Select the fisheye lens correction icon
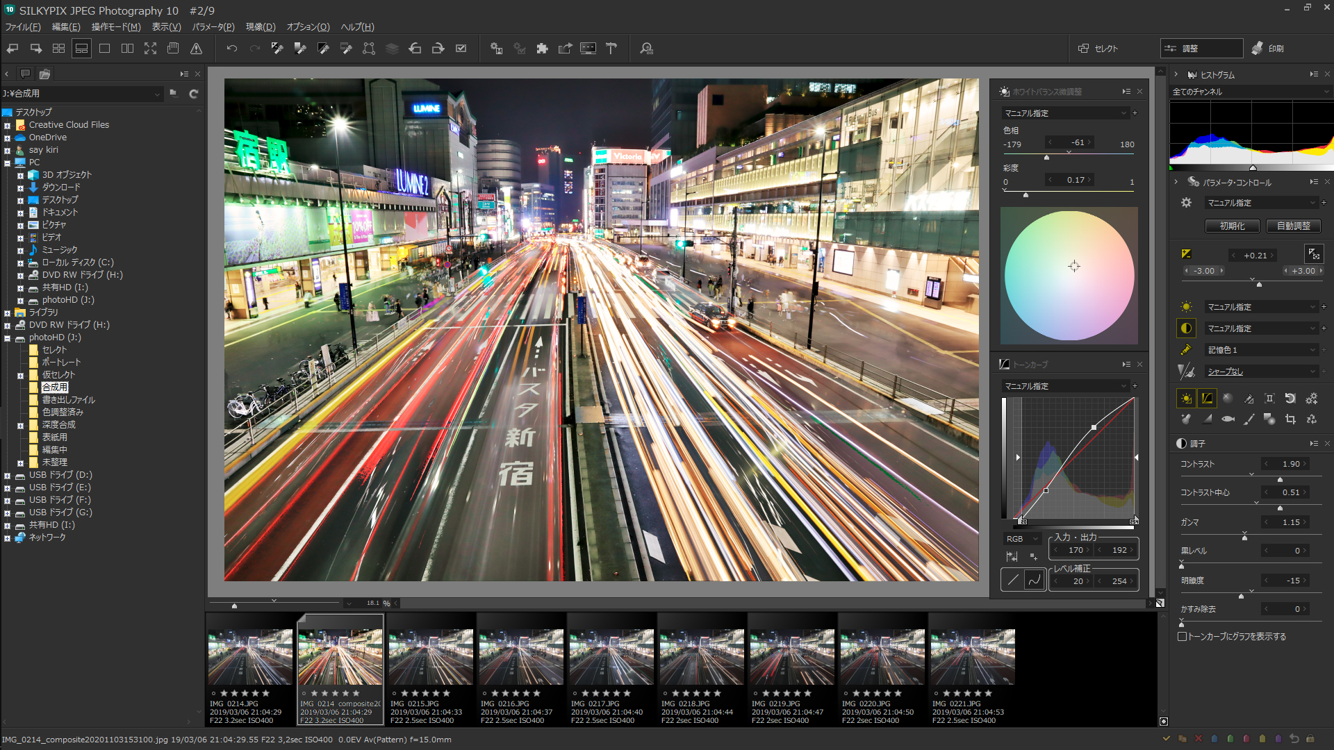This screenshot has height=750, width=1334. click(x=1228, y=419)
